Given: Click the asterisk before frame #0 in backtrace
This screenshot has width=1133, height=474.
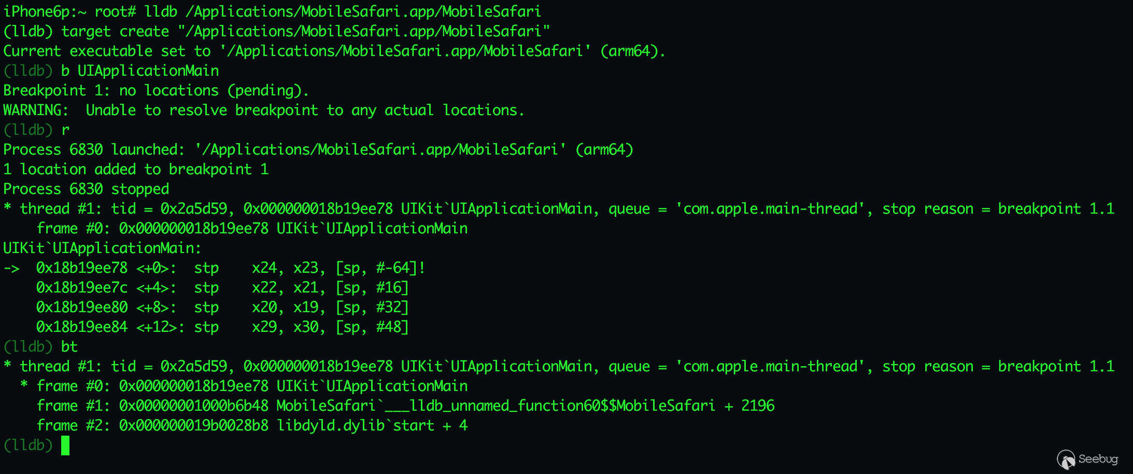Looking at the screenshot, I should [24, 386].
